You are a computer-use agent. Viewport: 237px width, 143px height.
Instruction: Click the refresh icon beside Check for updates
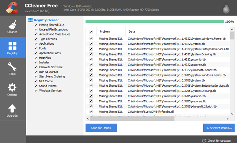[x=204, y=141]
